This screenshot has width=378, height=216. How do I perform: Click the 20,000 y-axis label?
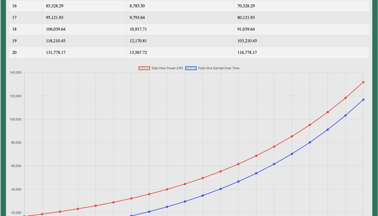point(16,213)
